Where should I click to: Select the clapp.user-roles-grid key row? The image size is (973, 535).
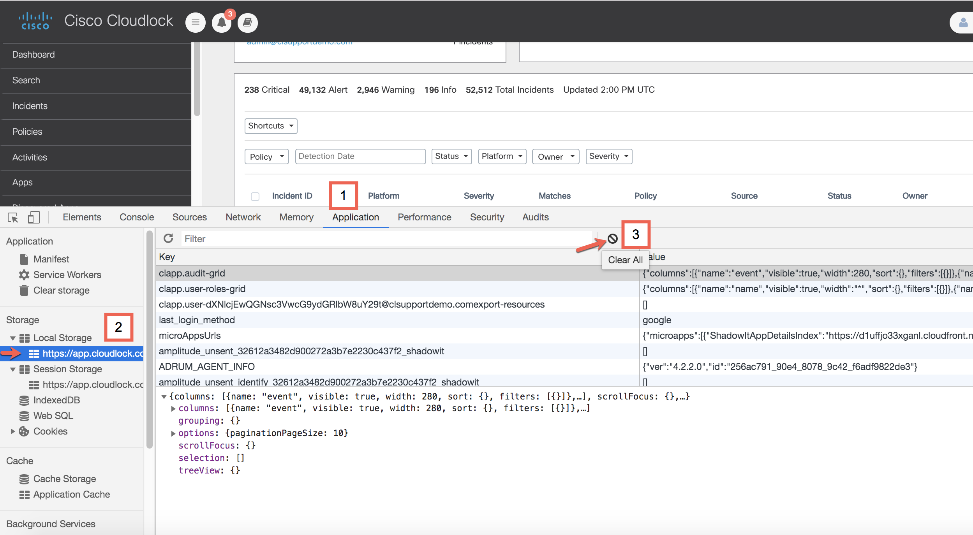point(397,289)
